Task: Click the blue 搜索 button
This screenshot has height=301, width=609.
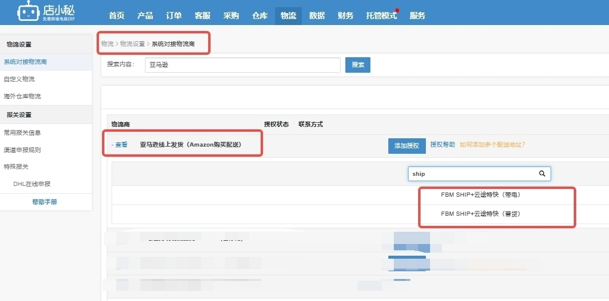Action: [x=358, y=65]
